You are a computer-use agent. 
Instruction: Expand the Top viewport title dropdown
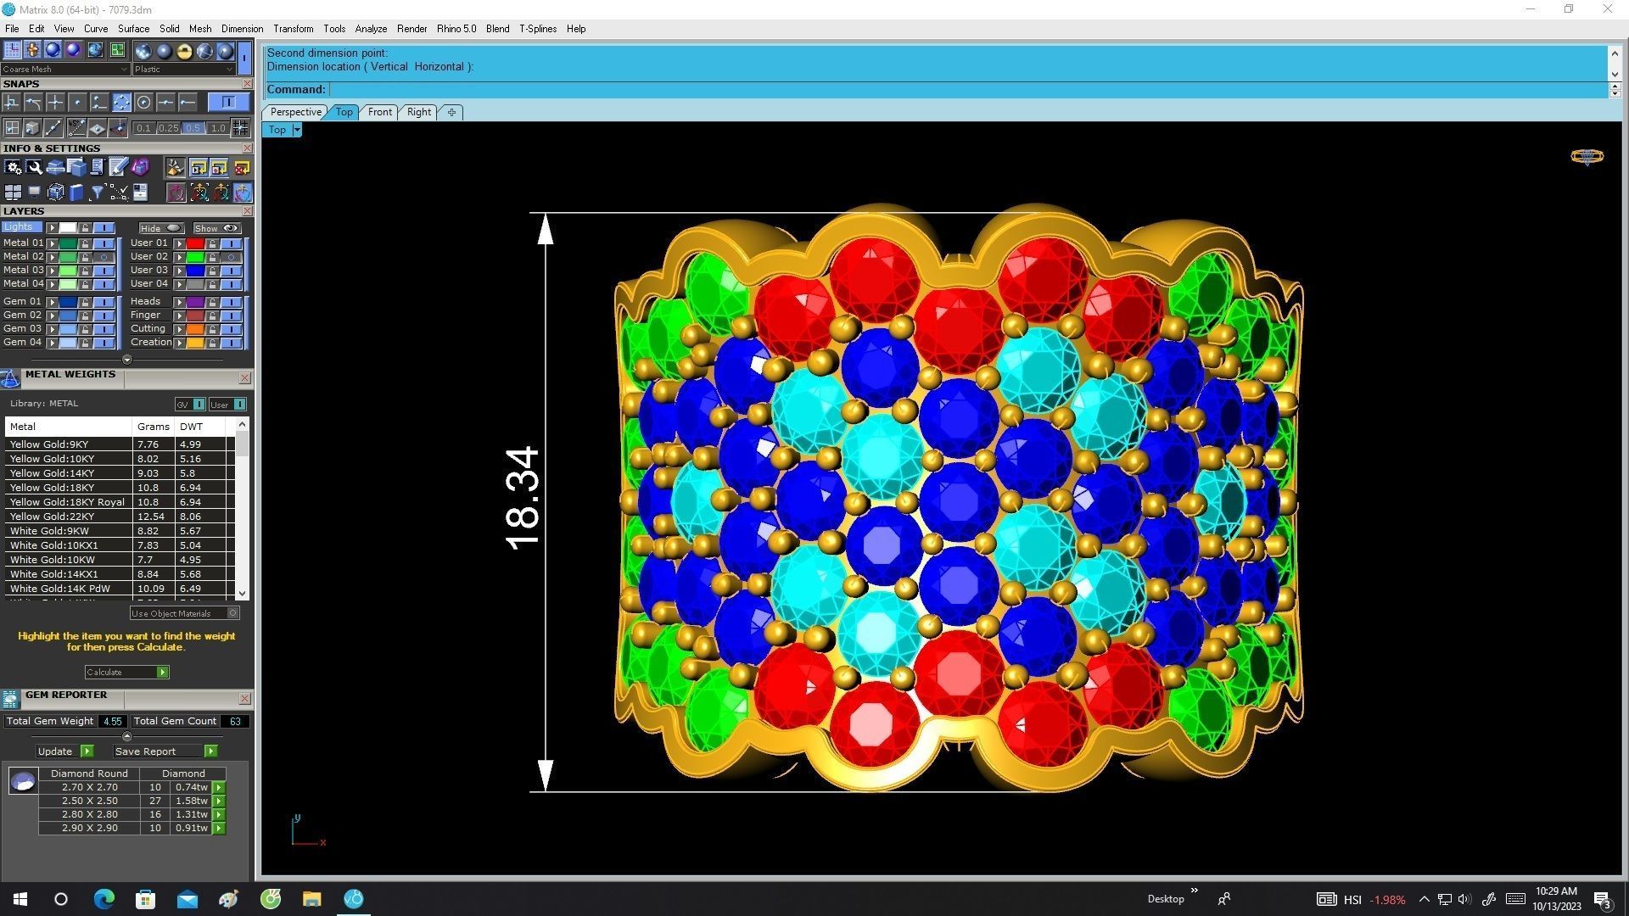297,130
